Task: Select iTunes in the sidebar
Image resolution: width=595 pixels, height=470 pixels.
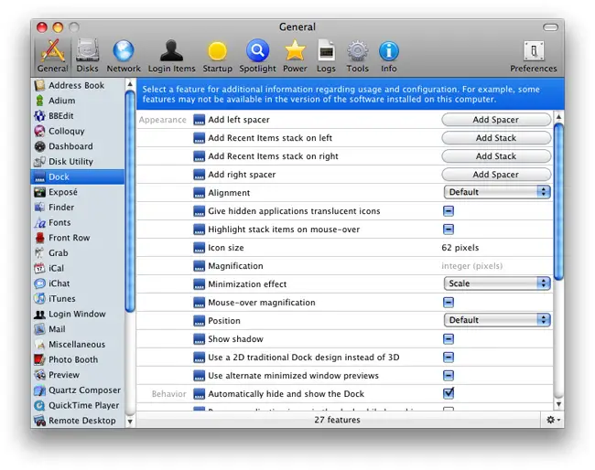Action: 78,299
